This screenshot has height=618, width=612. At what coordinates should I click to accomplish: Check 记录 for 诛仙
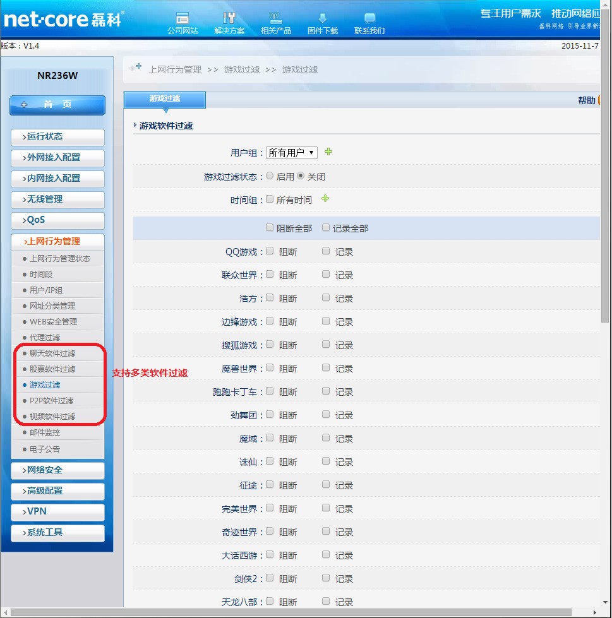point(326,461)
